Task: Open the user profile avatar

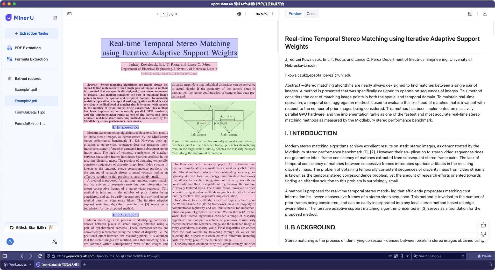Action: [10, 242]
